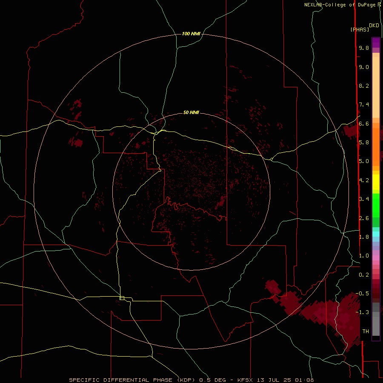The image size is (383, 383).
Task: Click the "DKD" label above the color scale
Action: pyautogui.click(x=374, y=26)
